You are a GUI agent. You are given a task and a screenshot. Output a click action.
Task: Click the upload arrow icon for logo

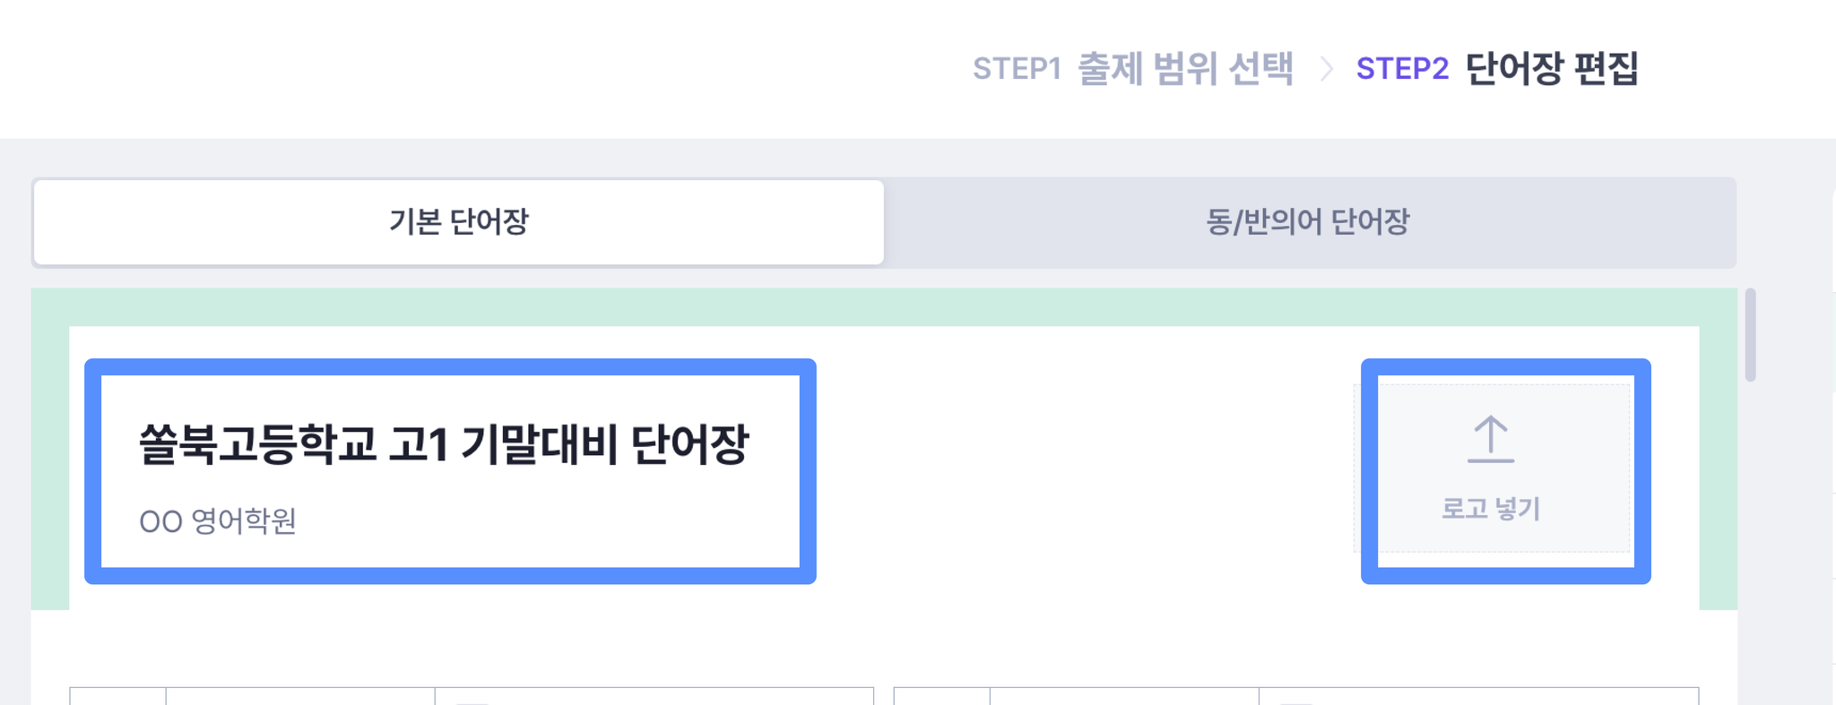1491,439
